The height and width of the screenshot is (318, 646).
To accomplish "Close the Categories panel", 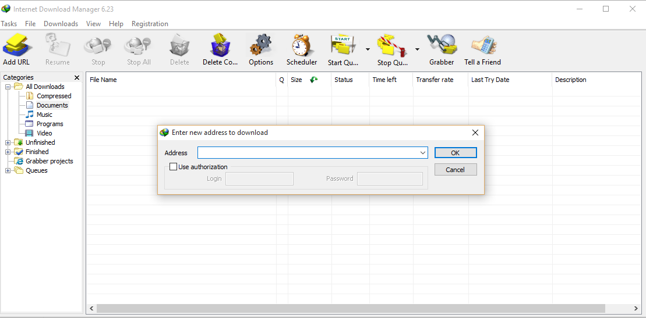I will [77, 77].
